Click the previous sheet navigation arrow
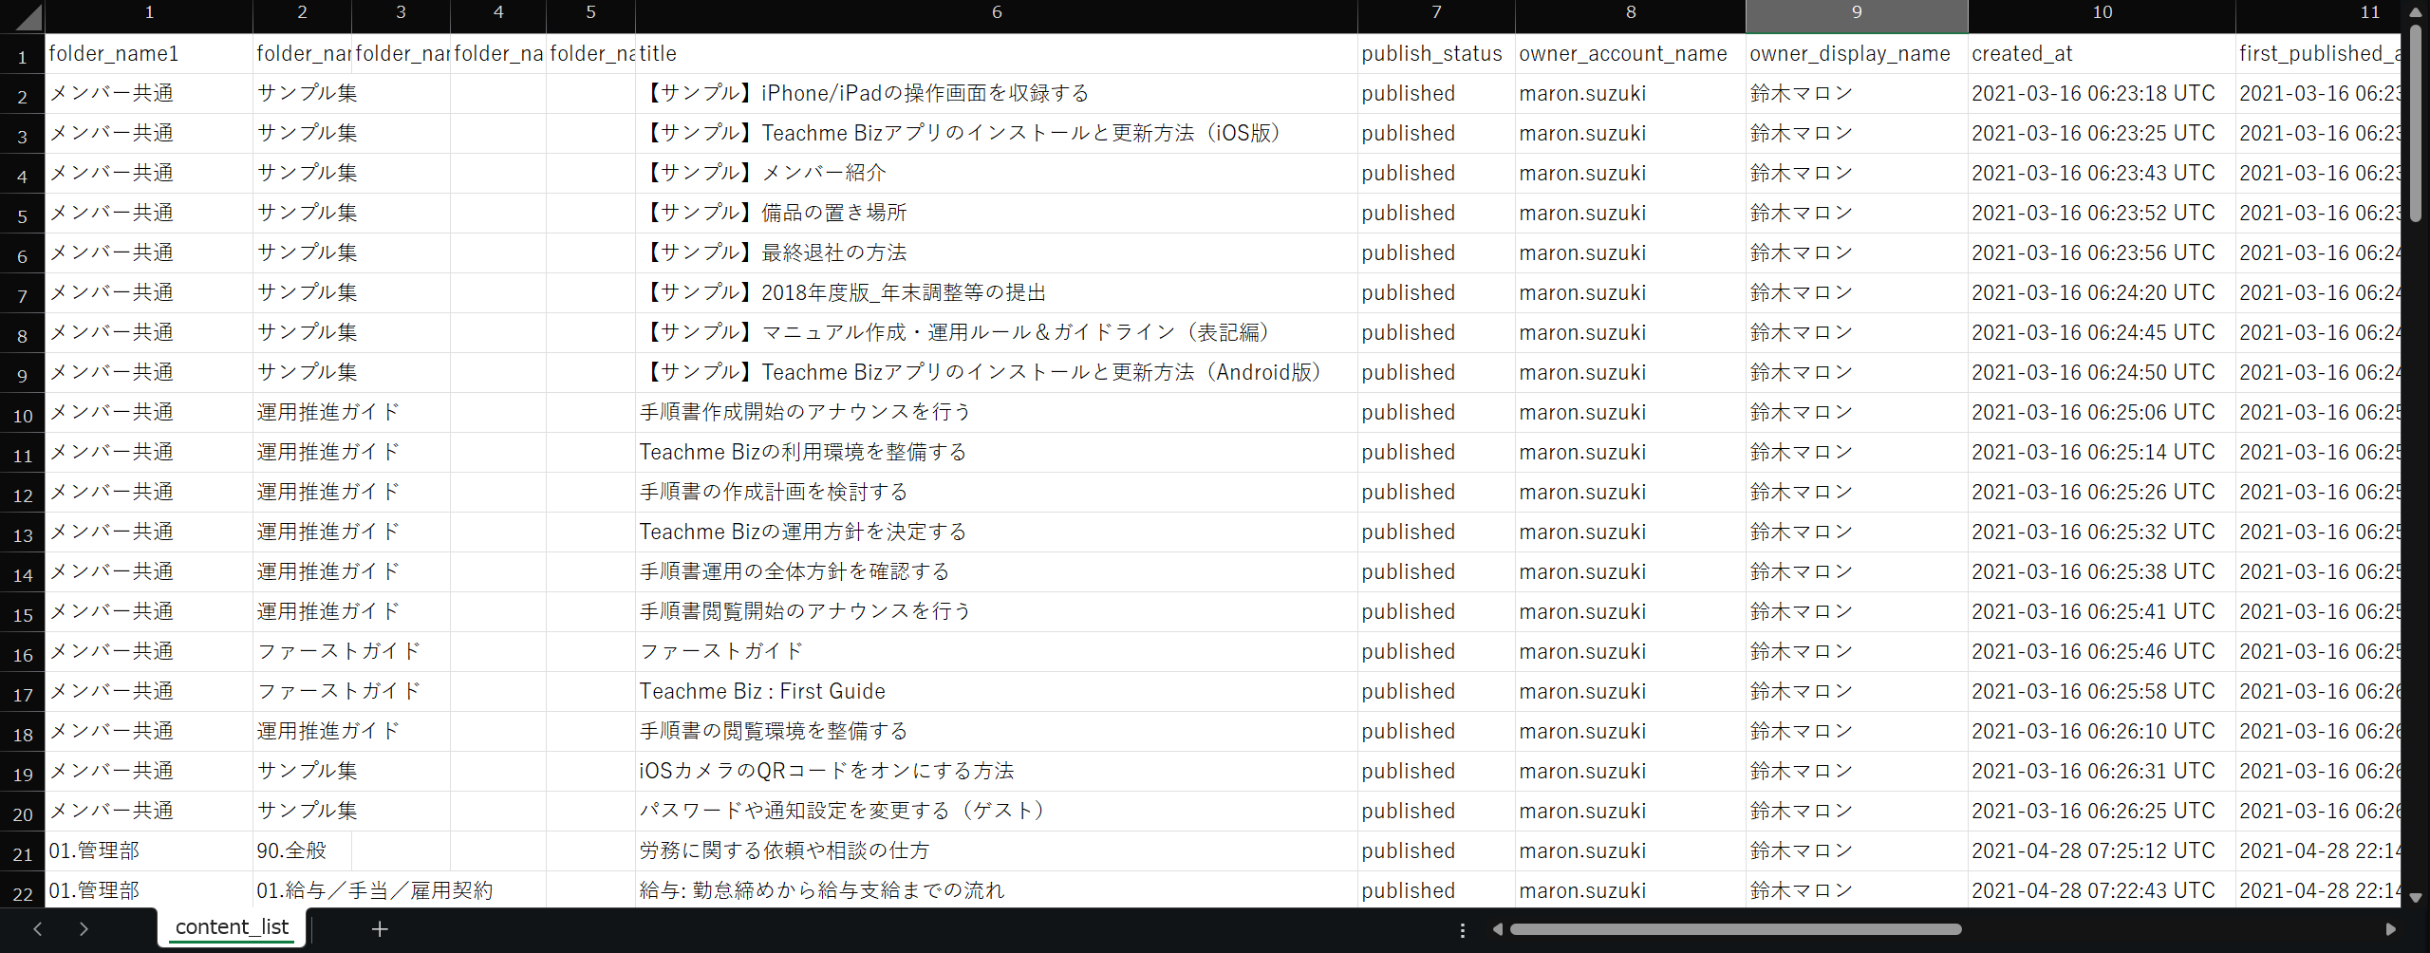 (38, 929)
